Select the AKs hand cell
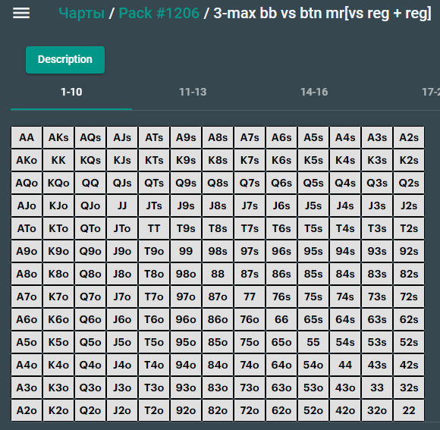The image size is (440, 430). tap(58, 137)
